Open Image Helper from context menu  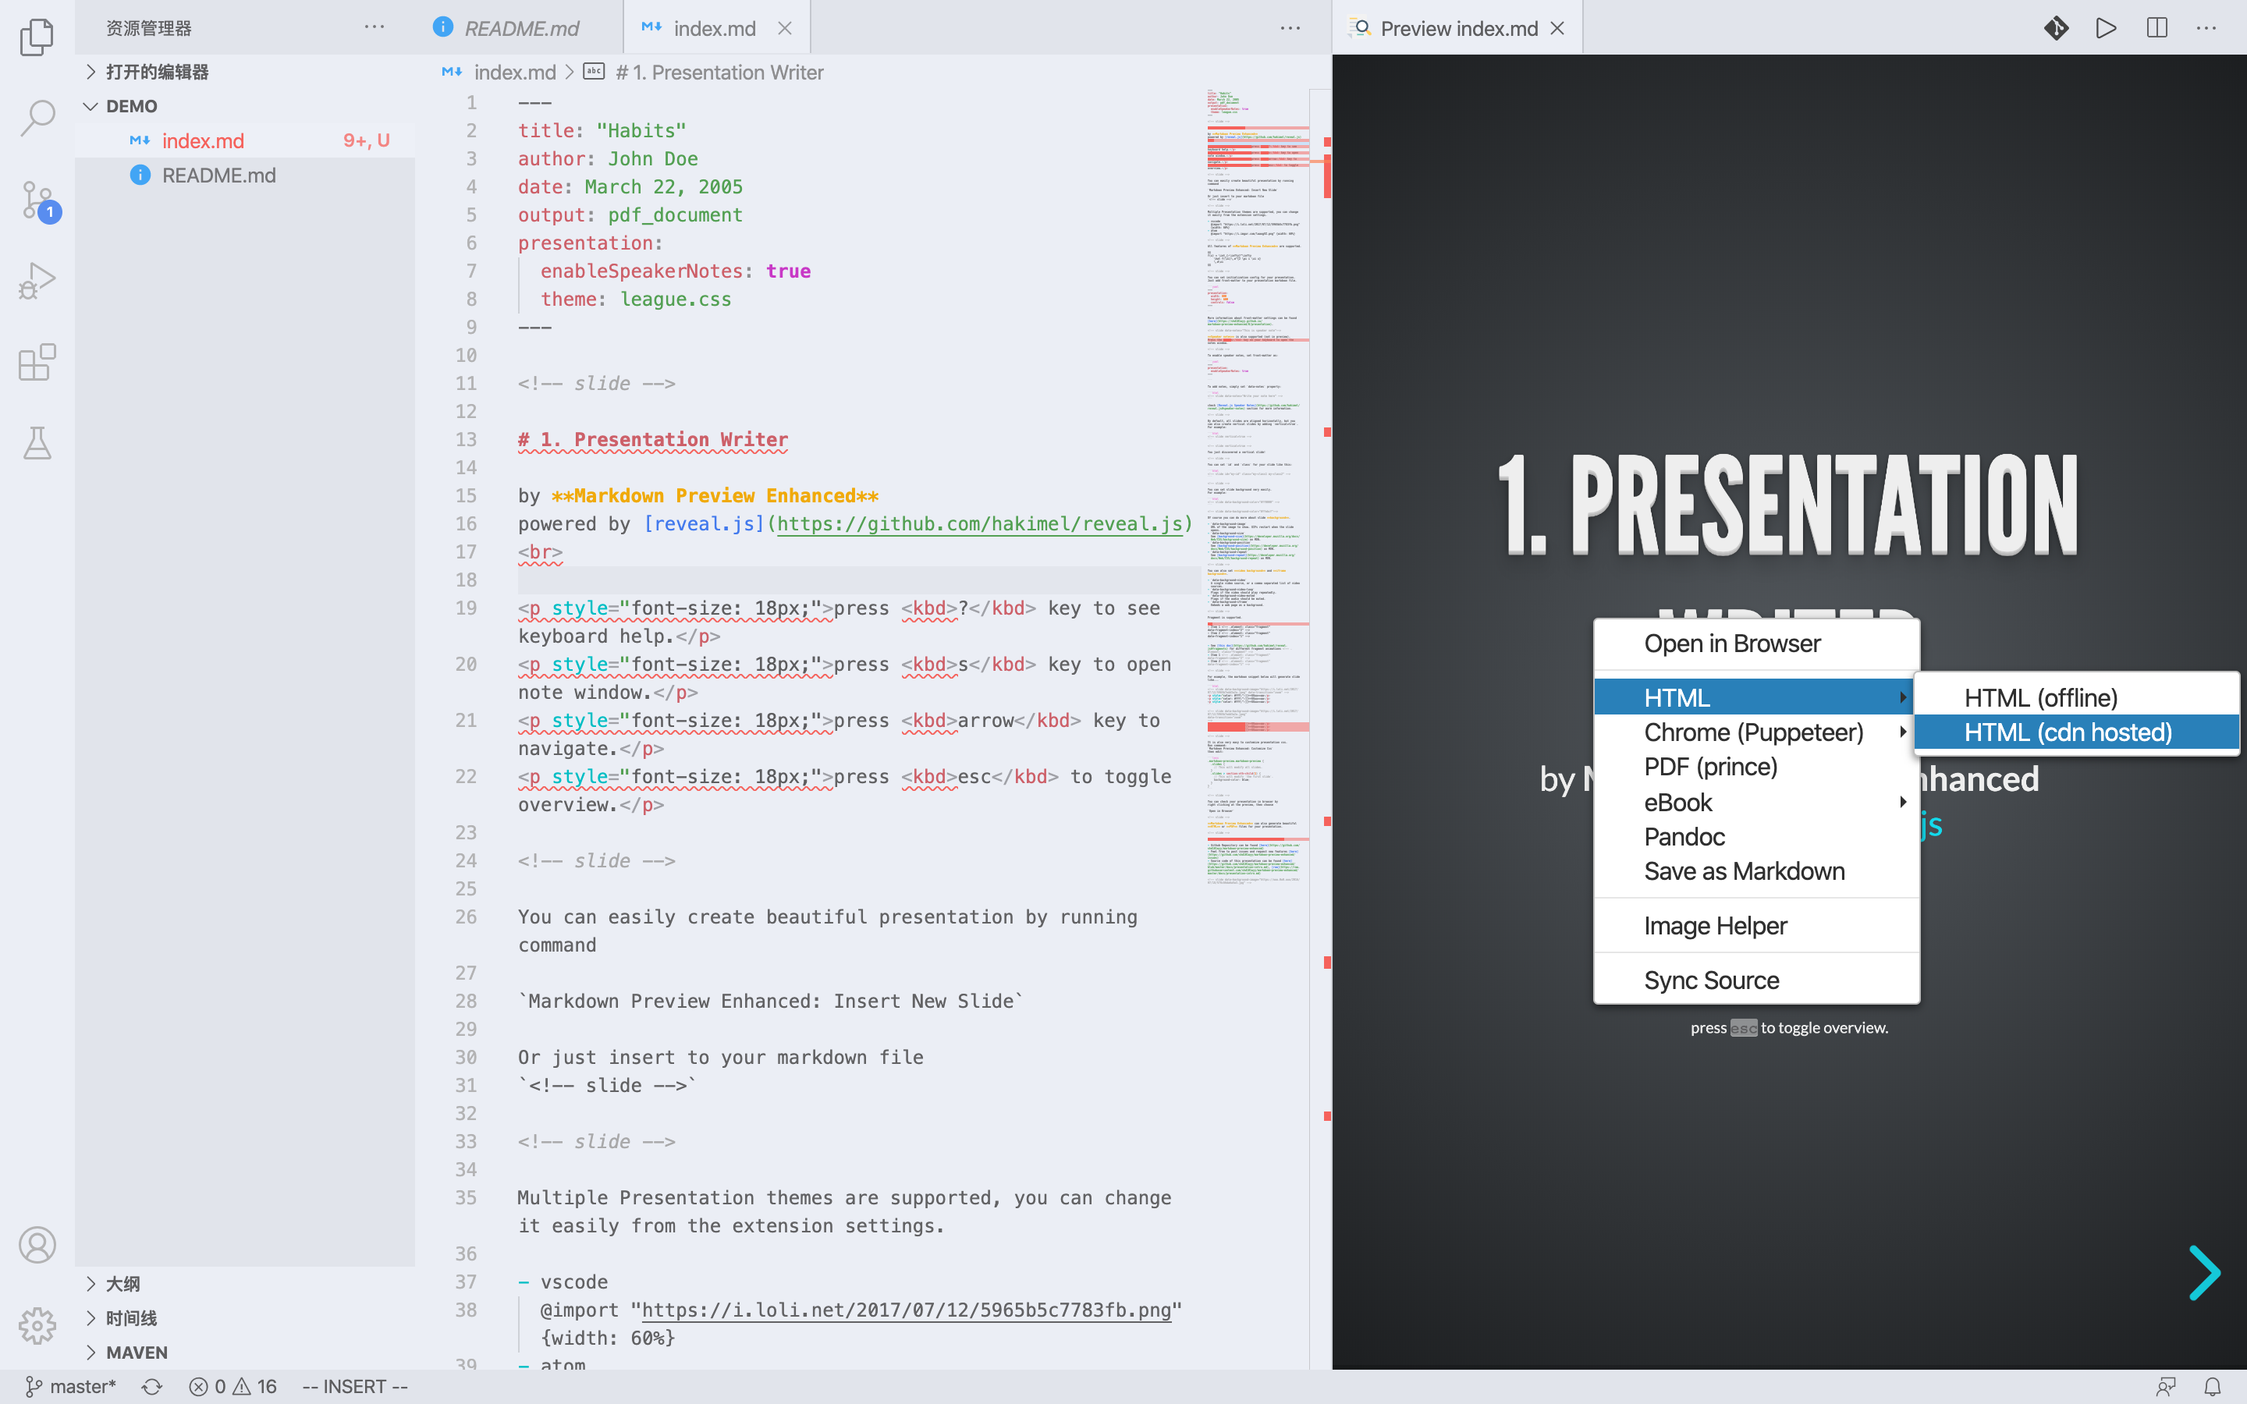[1755, 926]
